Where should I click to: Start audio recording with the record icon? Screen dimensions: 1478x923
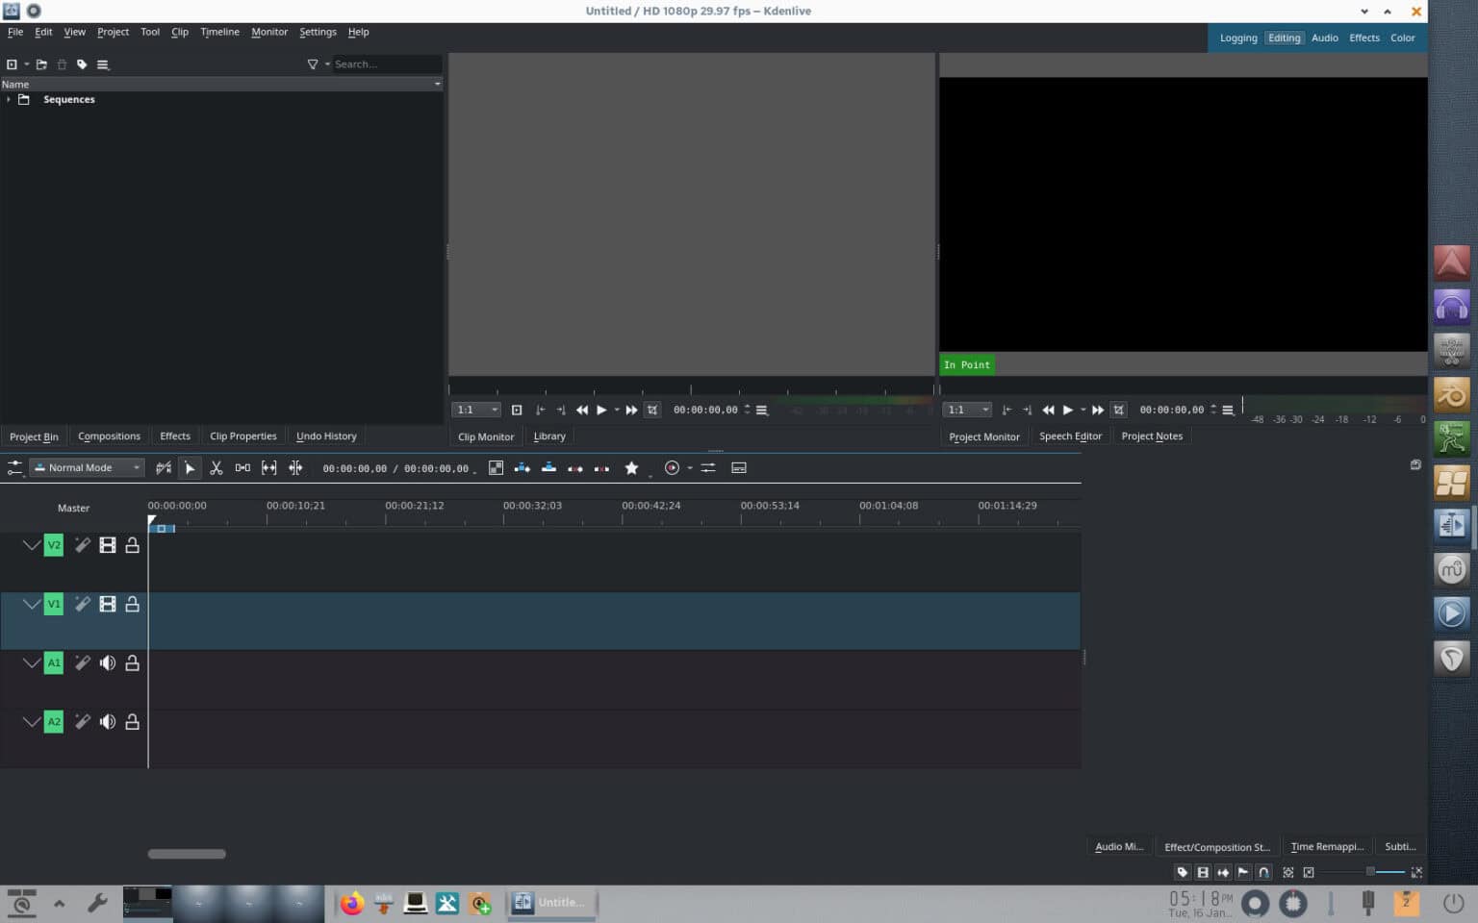672,468
